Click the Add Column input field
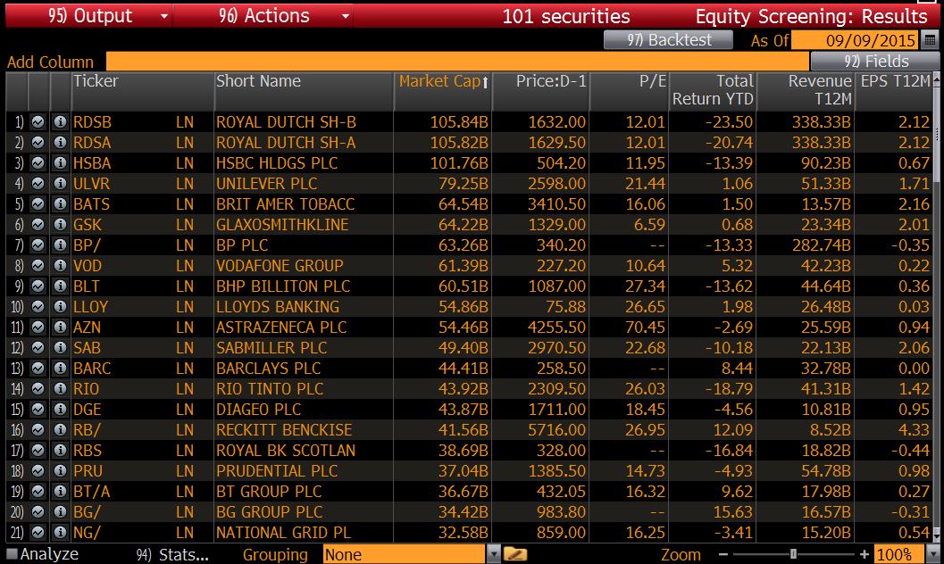 pyautogui.click(x=455, y=62)
